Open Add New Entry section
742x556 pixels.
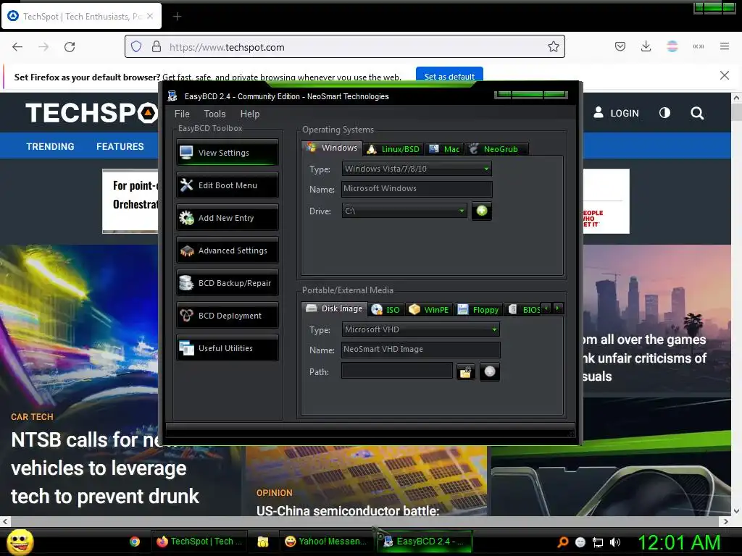[228, 218]
